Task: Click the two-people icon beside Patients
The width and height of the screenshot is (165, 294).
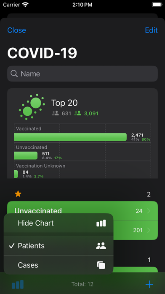Action: point(101,246)
